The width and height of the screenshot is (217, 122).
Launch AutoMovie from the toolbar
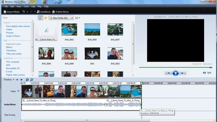point(44,12)
